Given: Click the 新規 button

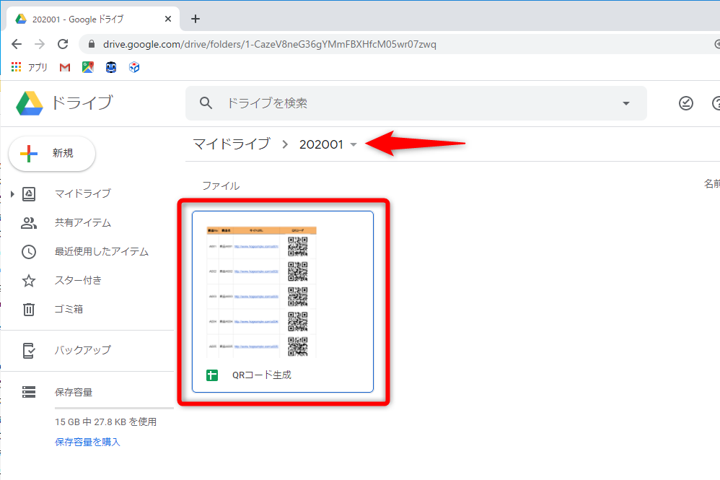Looking at the screenshot, I should (52, 154).
